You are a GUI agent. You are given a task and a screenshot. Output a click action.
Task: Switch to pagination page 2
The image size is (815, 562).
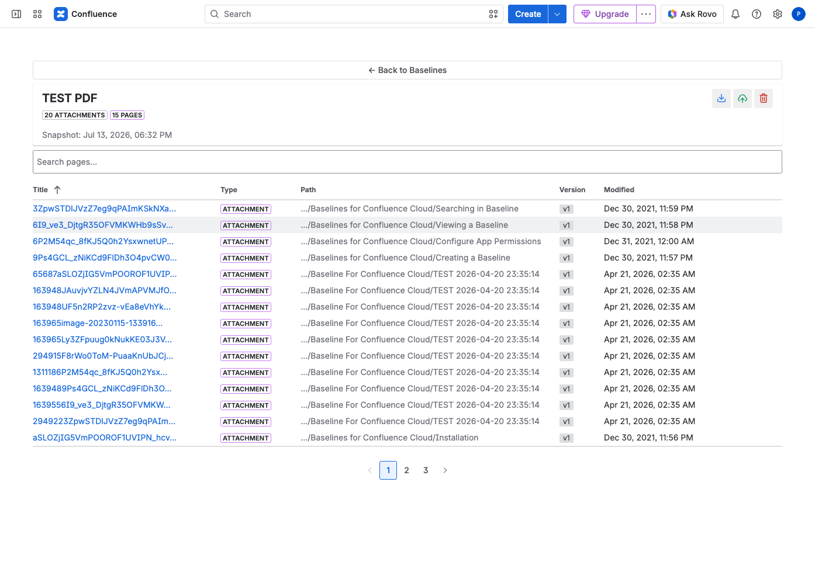[407, 470]
